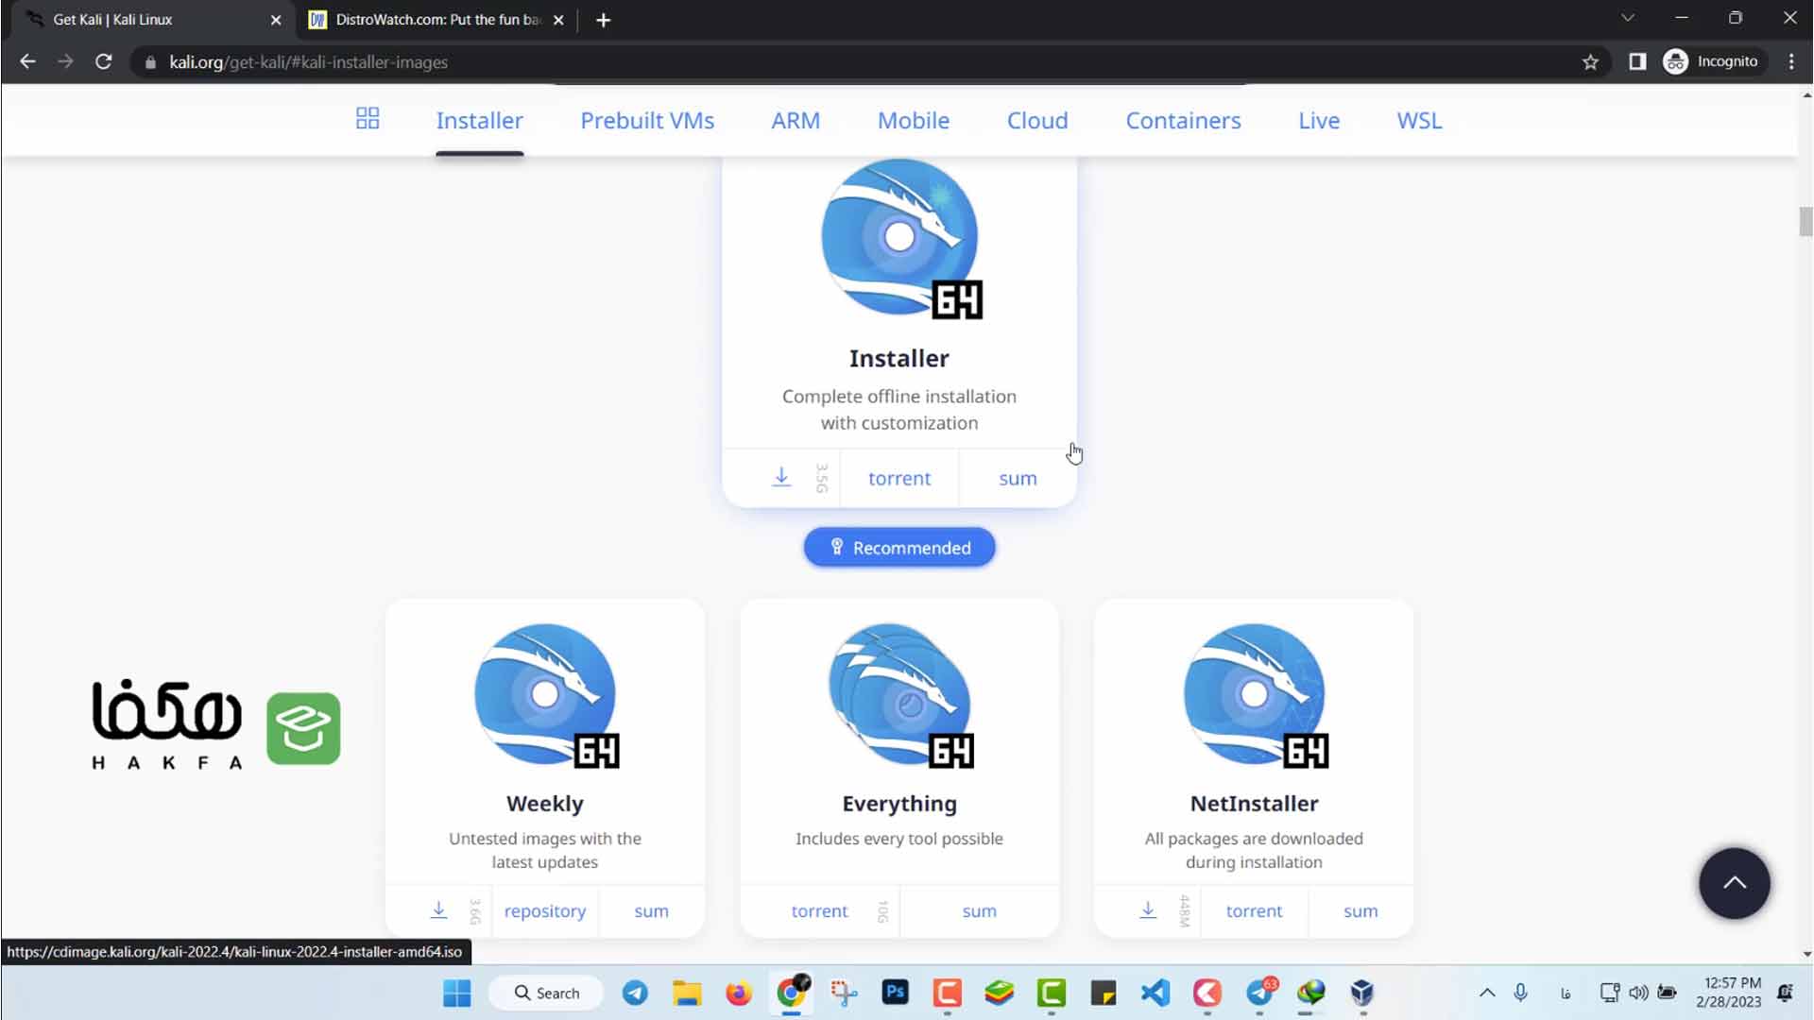Open the BlueStacks taskbar icon

(999, 993)
